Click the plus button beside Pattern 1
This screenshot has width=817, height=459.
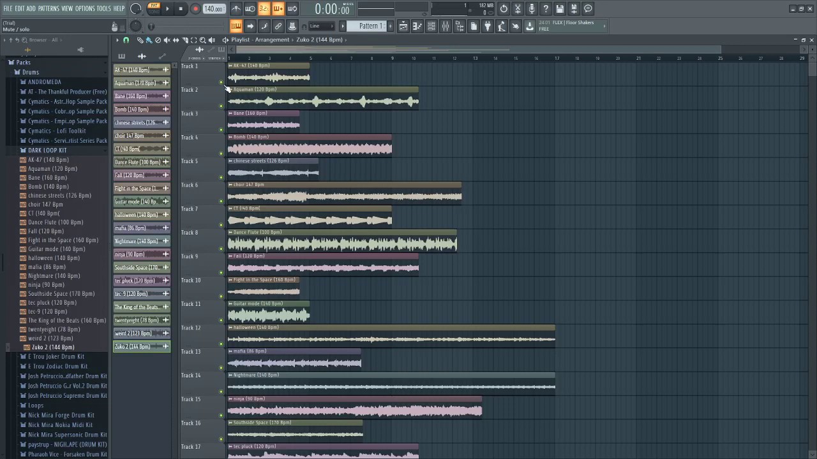click(390, 26)
